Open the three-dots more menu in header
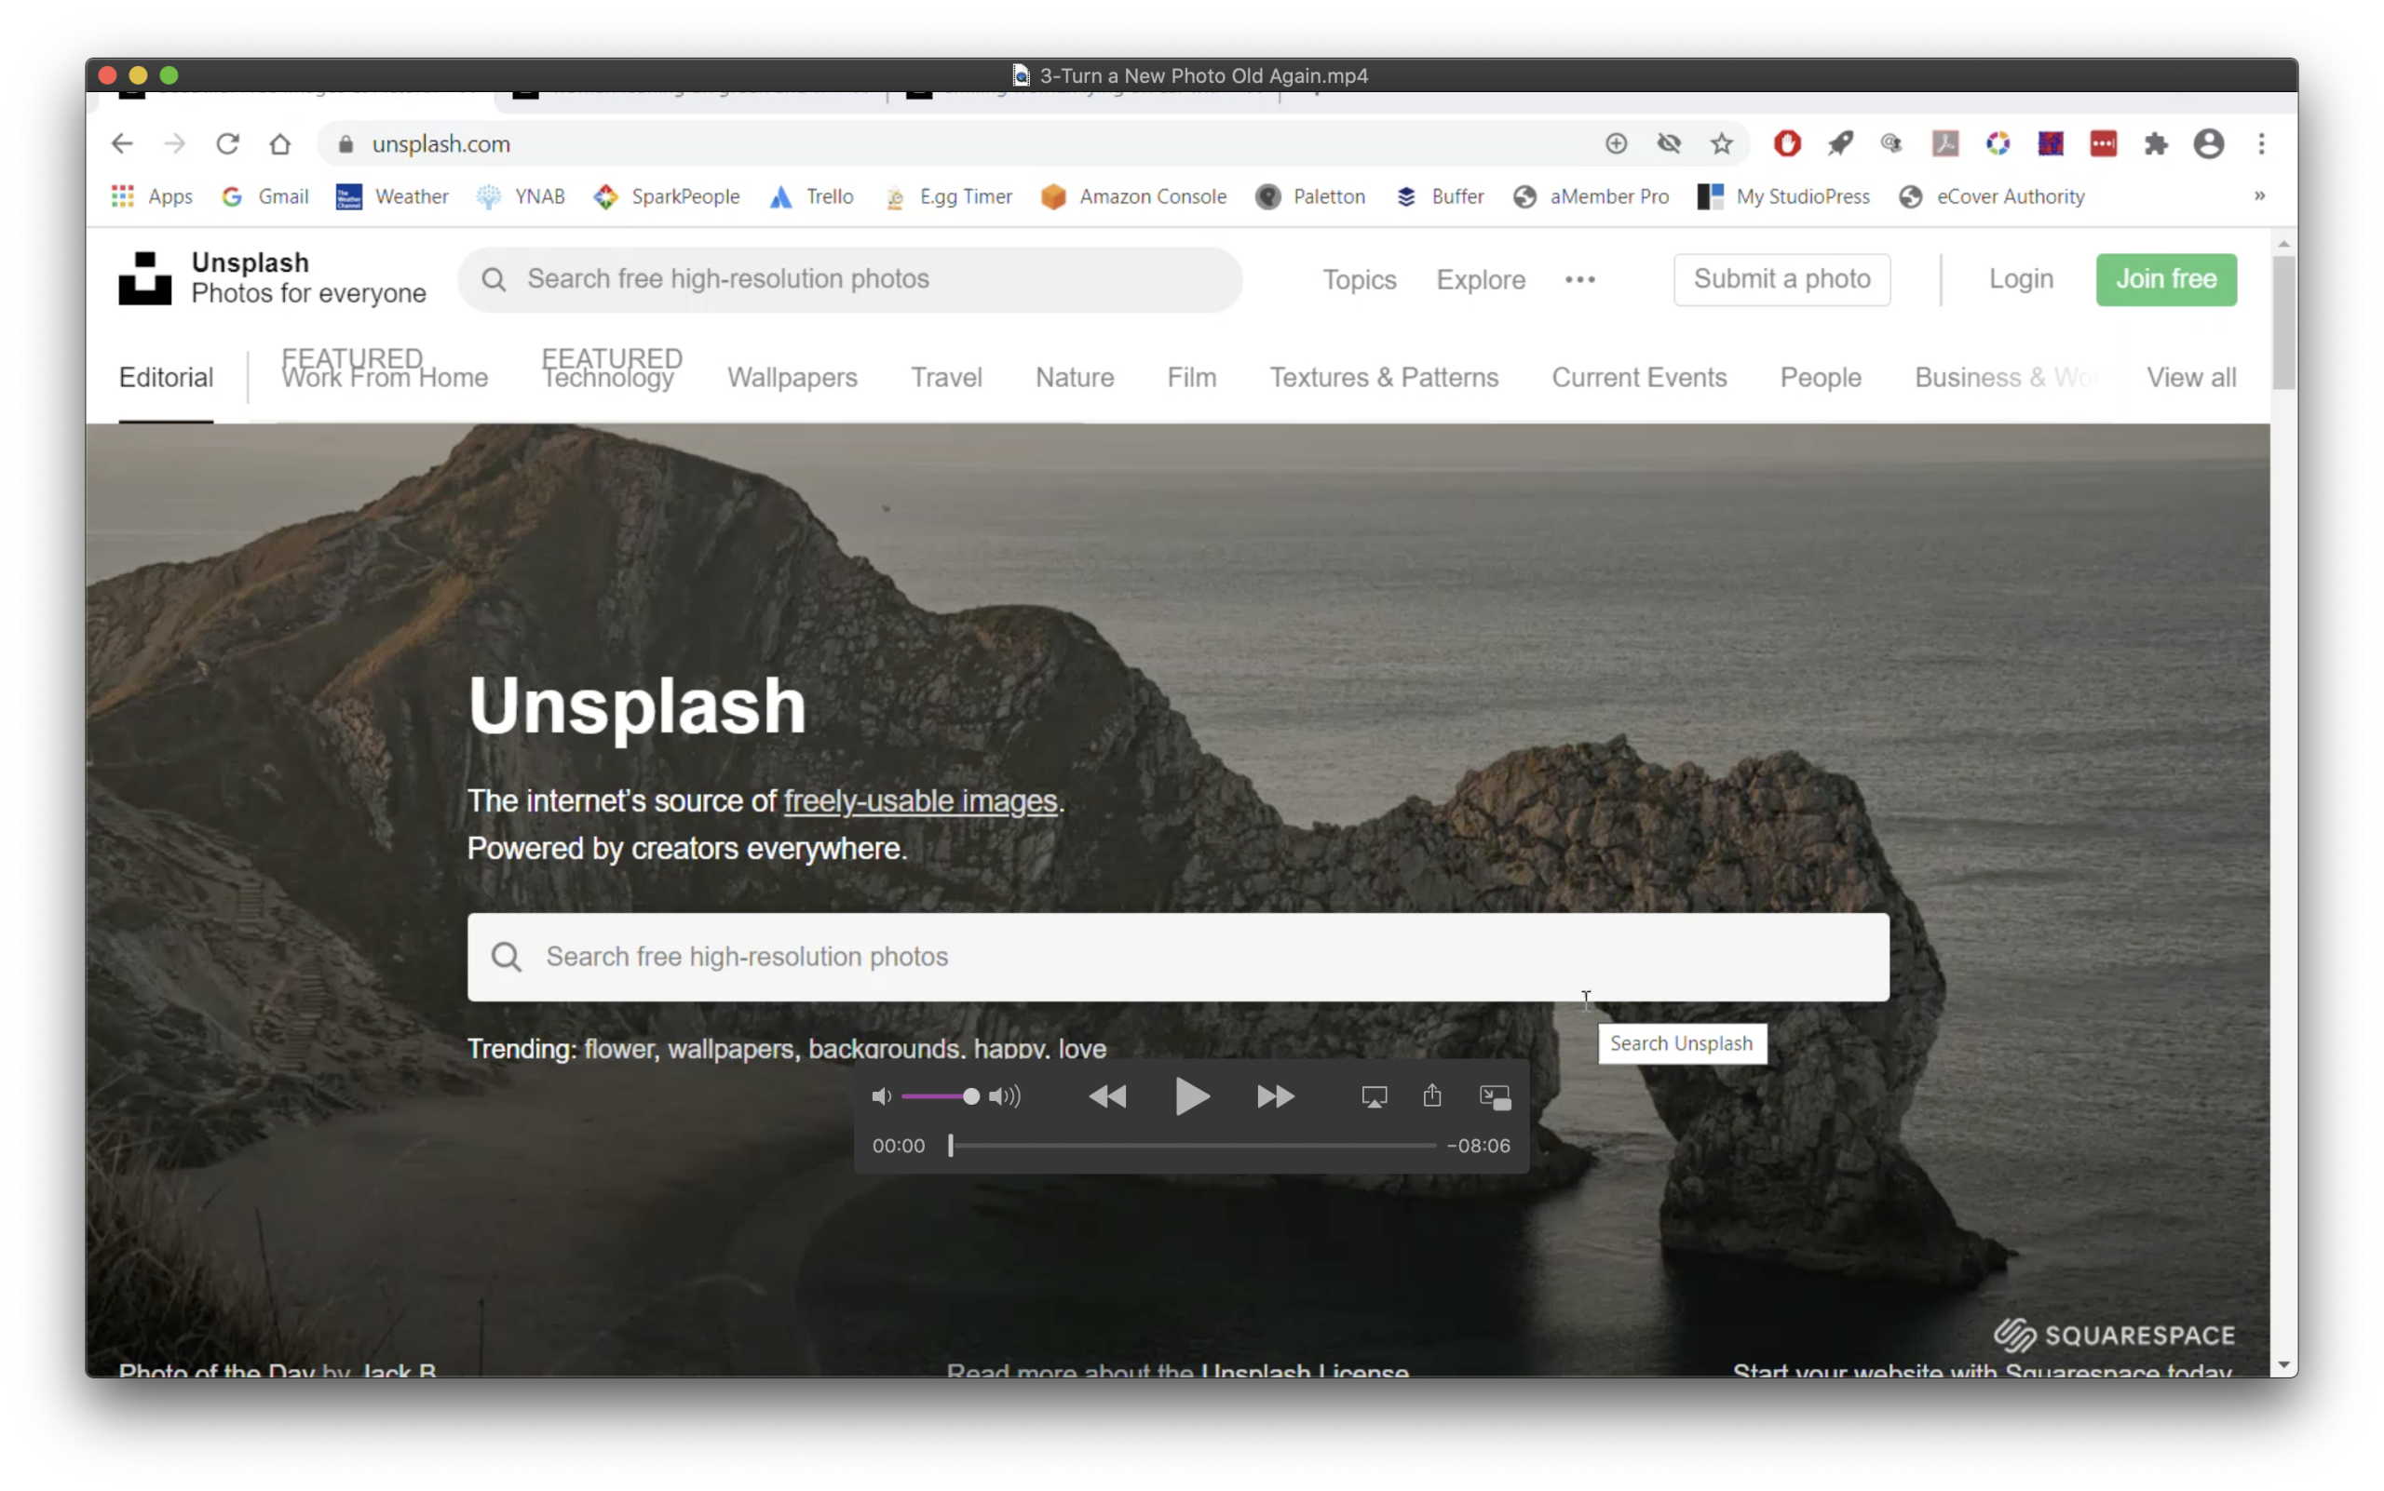The width and height of the screenshot is (2384, 1491). [1579, 280]
